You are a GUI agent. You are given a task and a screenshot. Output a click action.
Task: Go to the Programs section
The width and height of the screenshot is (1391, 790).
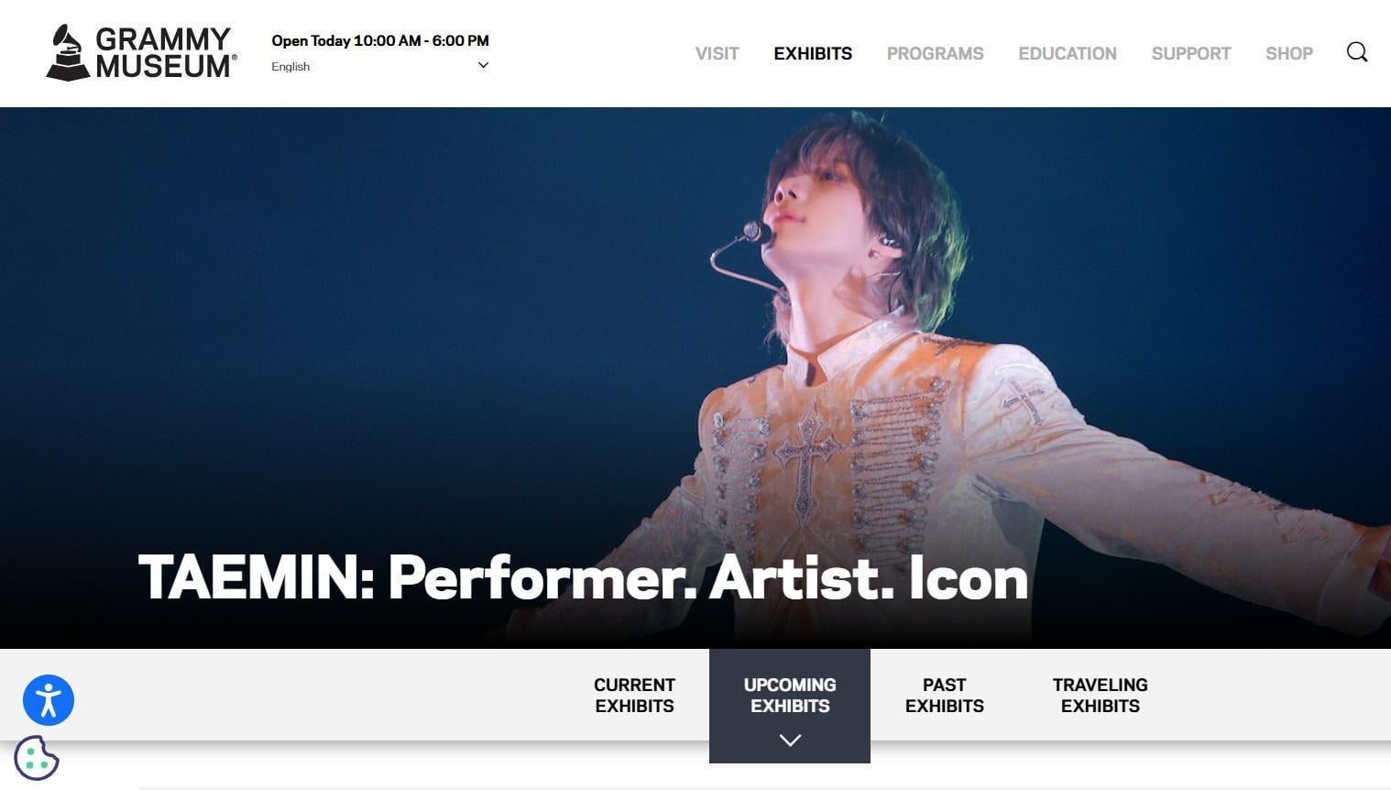(935, 53)
